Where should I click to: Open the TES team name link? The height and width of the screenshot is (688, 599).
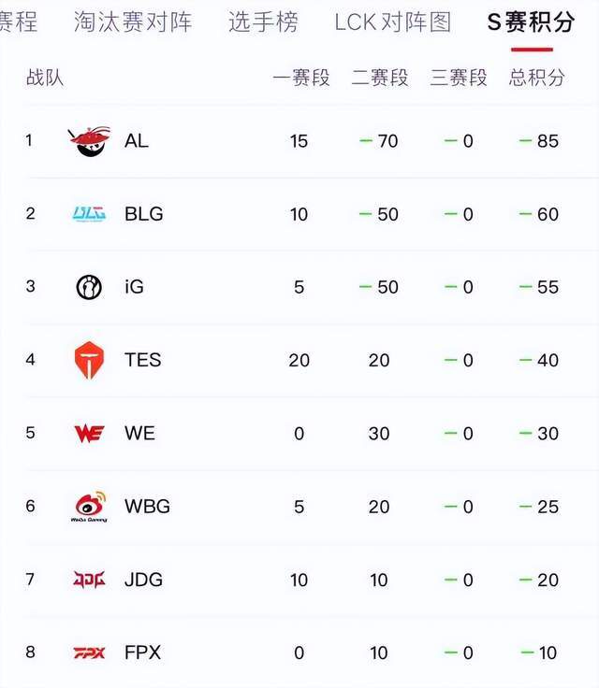click(x=143, y=360)
